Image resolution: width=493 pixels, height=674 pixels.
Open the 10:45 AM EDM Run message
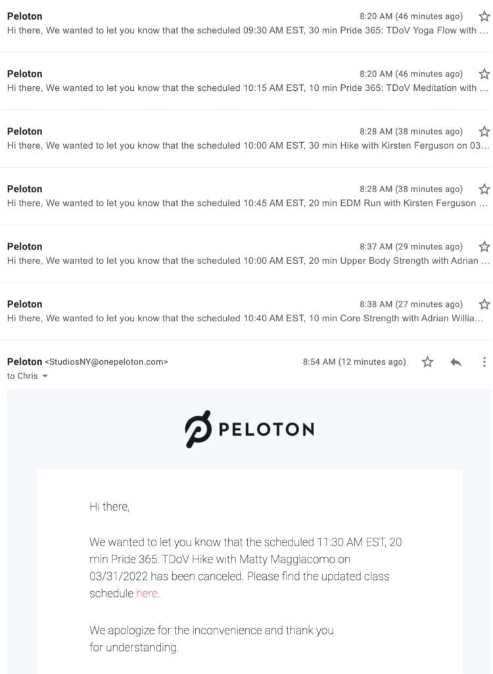coord(246,196)
